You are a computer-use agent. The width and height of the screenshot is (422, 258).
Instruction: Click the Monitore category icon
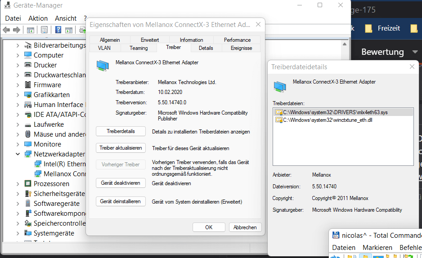click(x=28, y=144)
